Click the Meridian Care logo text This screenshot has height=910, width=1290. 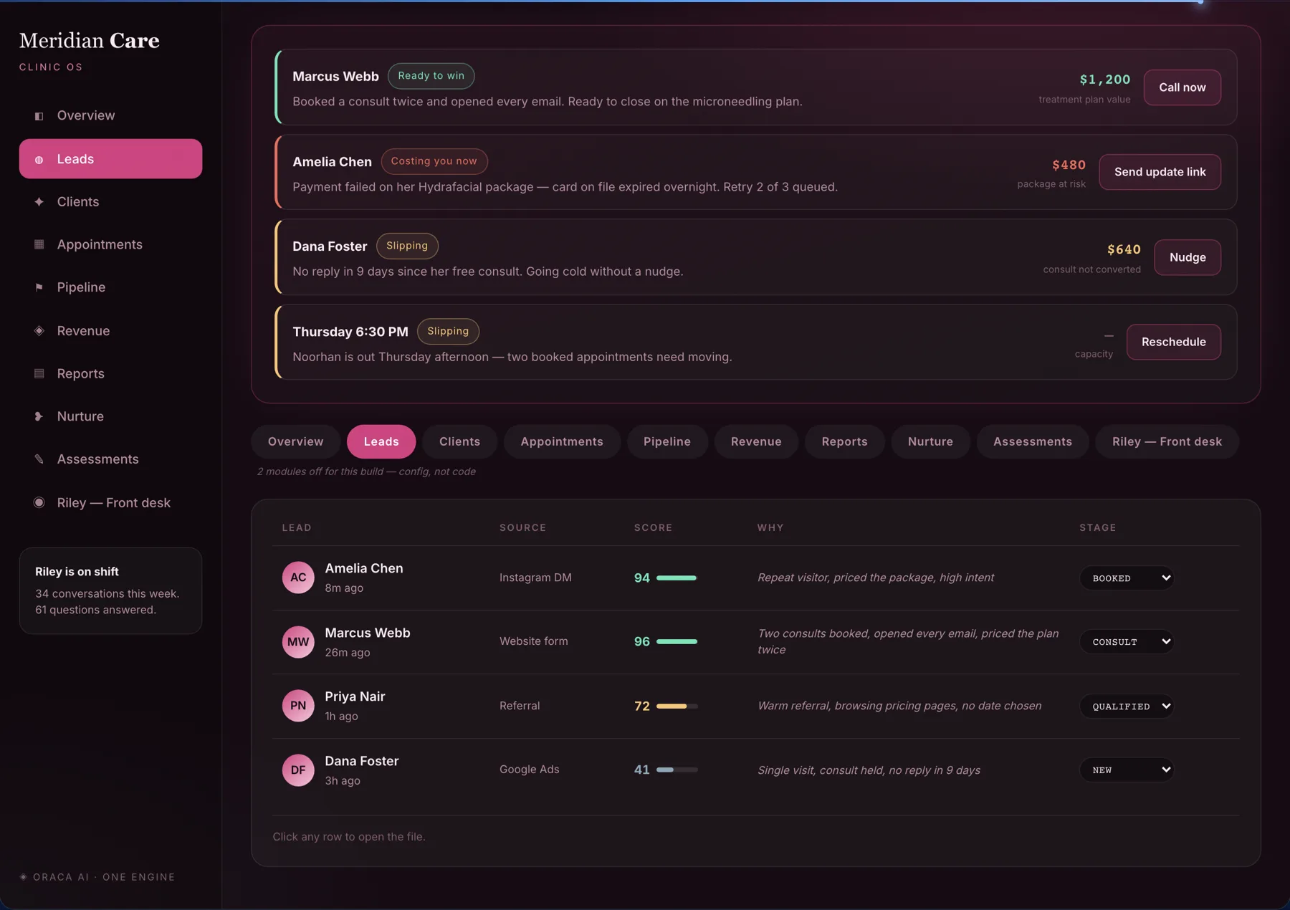[x=90, y=41]
